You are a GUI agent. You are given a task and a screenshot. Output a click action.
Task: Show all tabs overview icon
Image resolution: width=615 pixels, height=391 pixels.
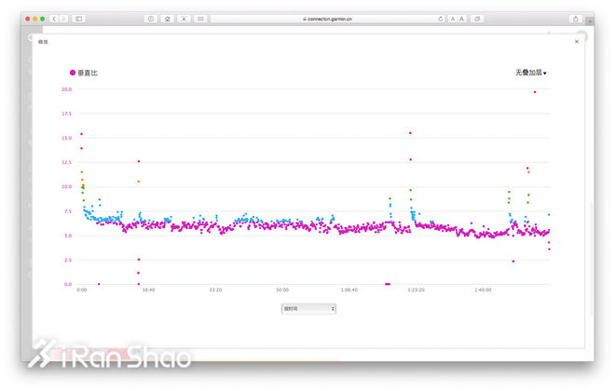(x=477, y=19)
